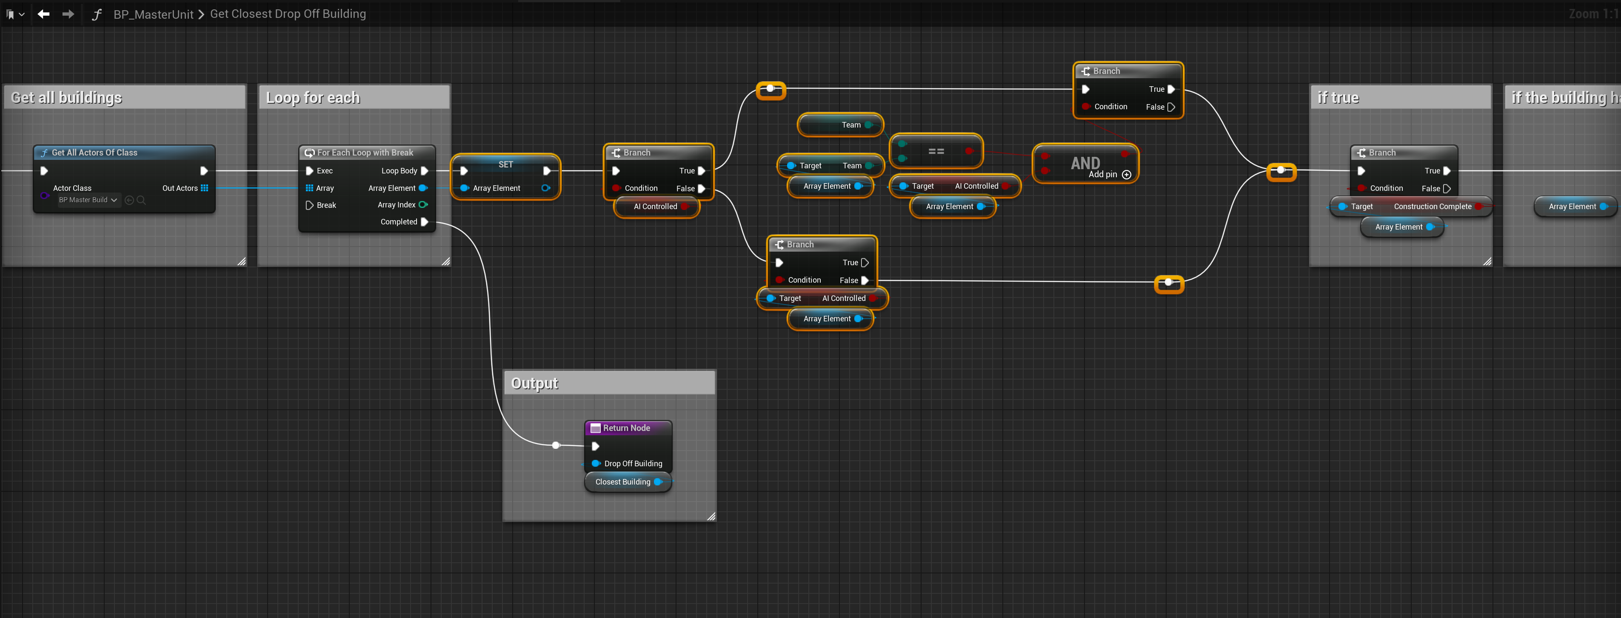Click the back navigation arrow
The image size is (1621, 618).
[43, 14]
